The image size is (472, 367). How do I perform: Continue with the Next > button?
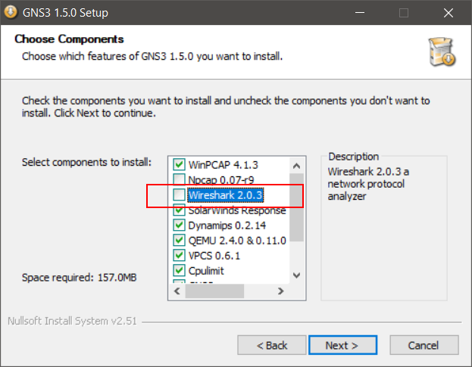coord(342,345)
